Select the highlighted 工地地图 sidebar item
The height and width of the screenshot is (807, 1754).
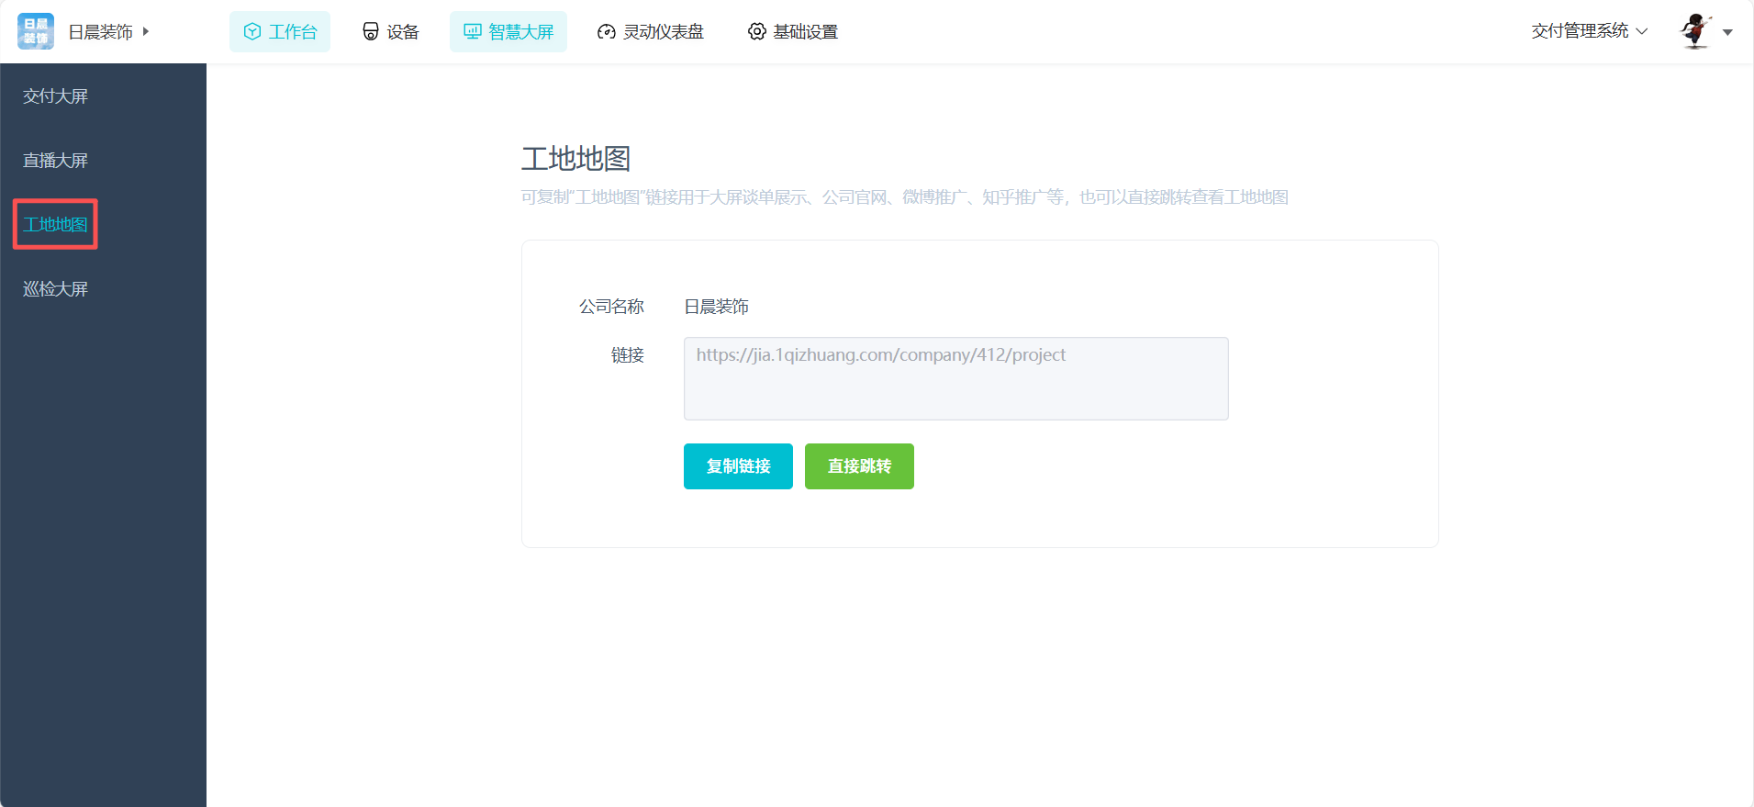pos(55,225)
